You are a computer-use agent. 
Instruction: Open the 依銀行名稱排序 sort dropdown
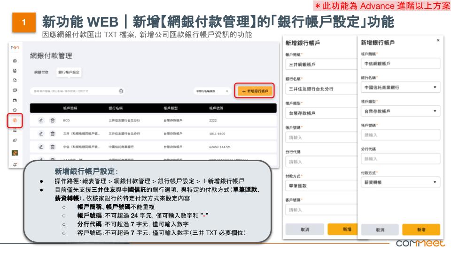(212, 91)
